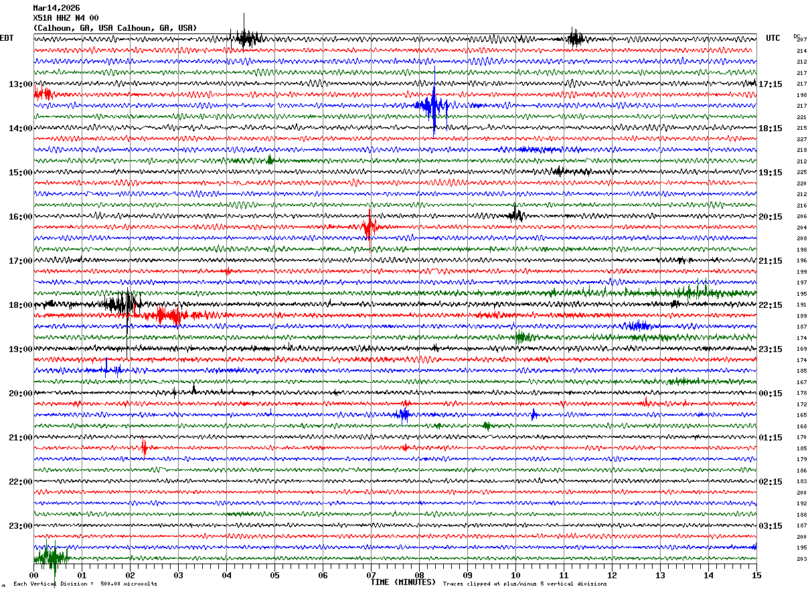Select the 00:15 UTC time label
The width and height of the screenshot is (810, 593).
point(771,394)
